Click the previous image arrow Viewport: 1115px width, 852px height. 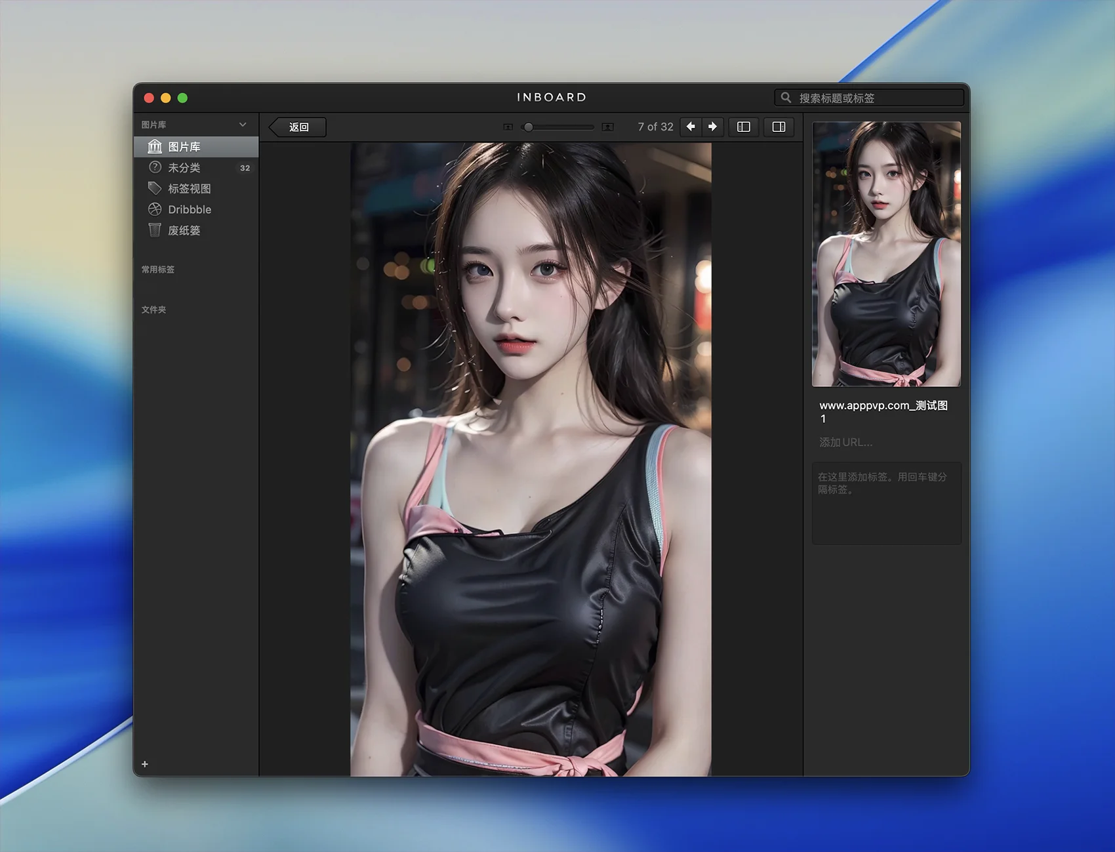(691, 127)
